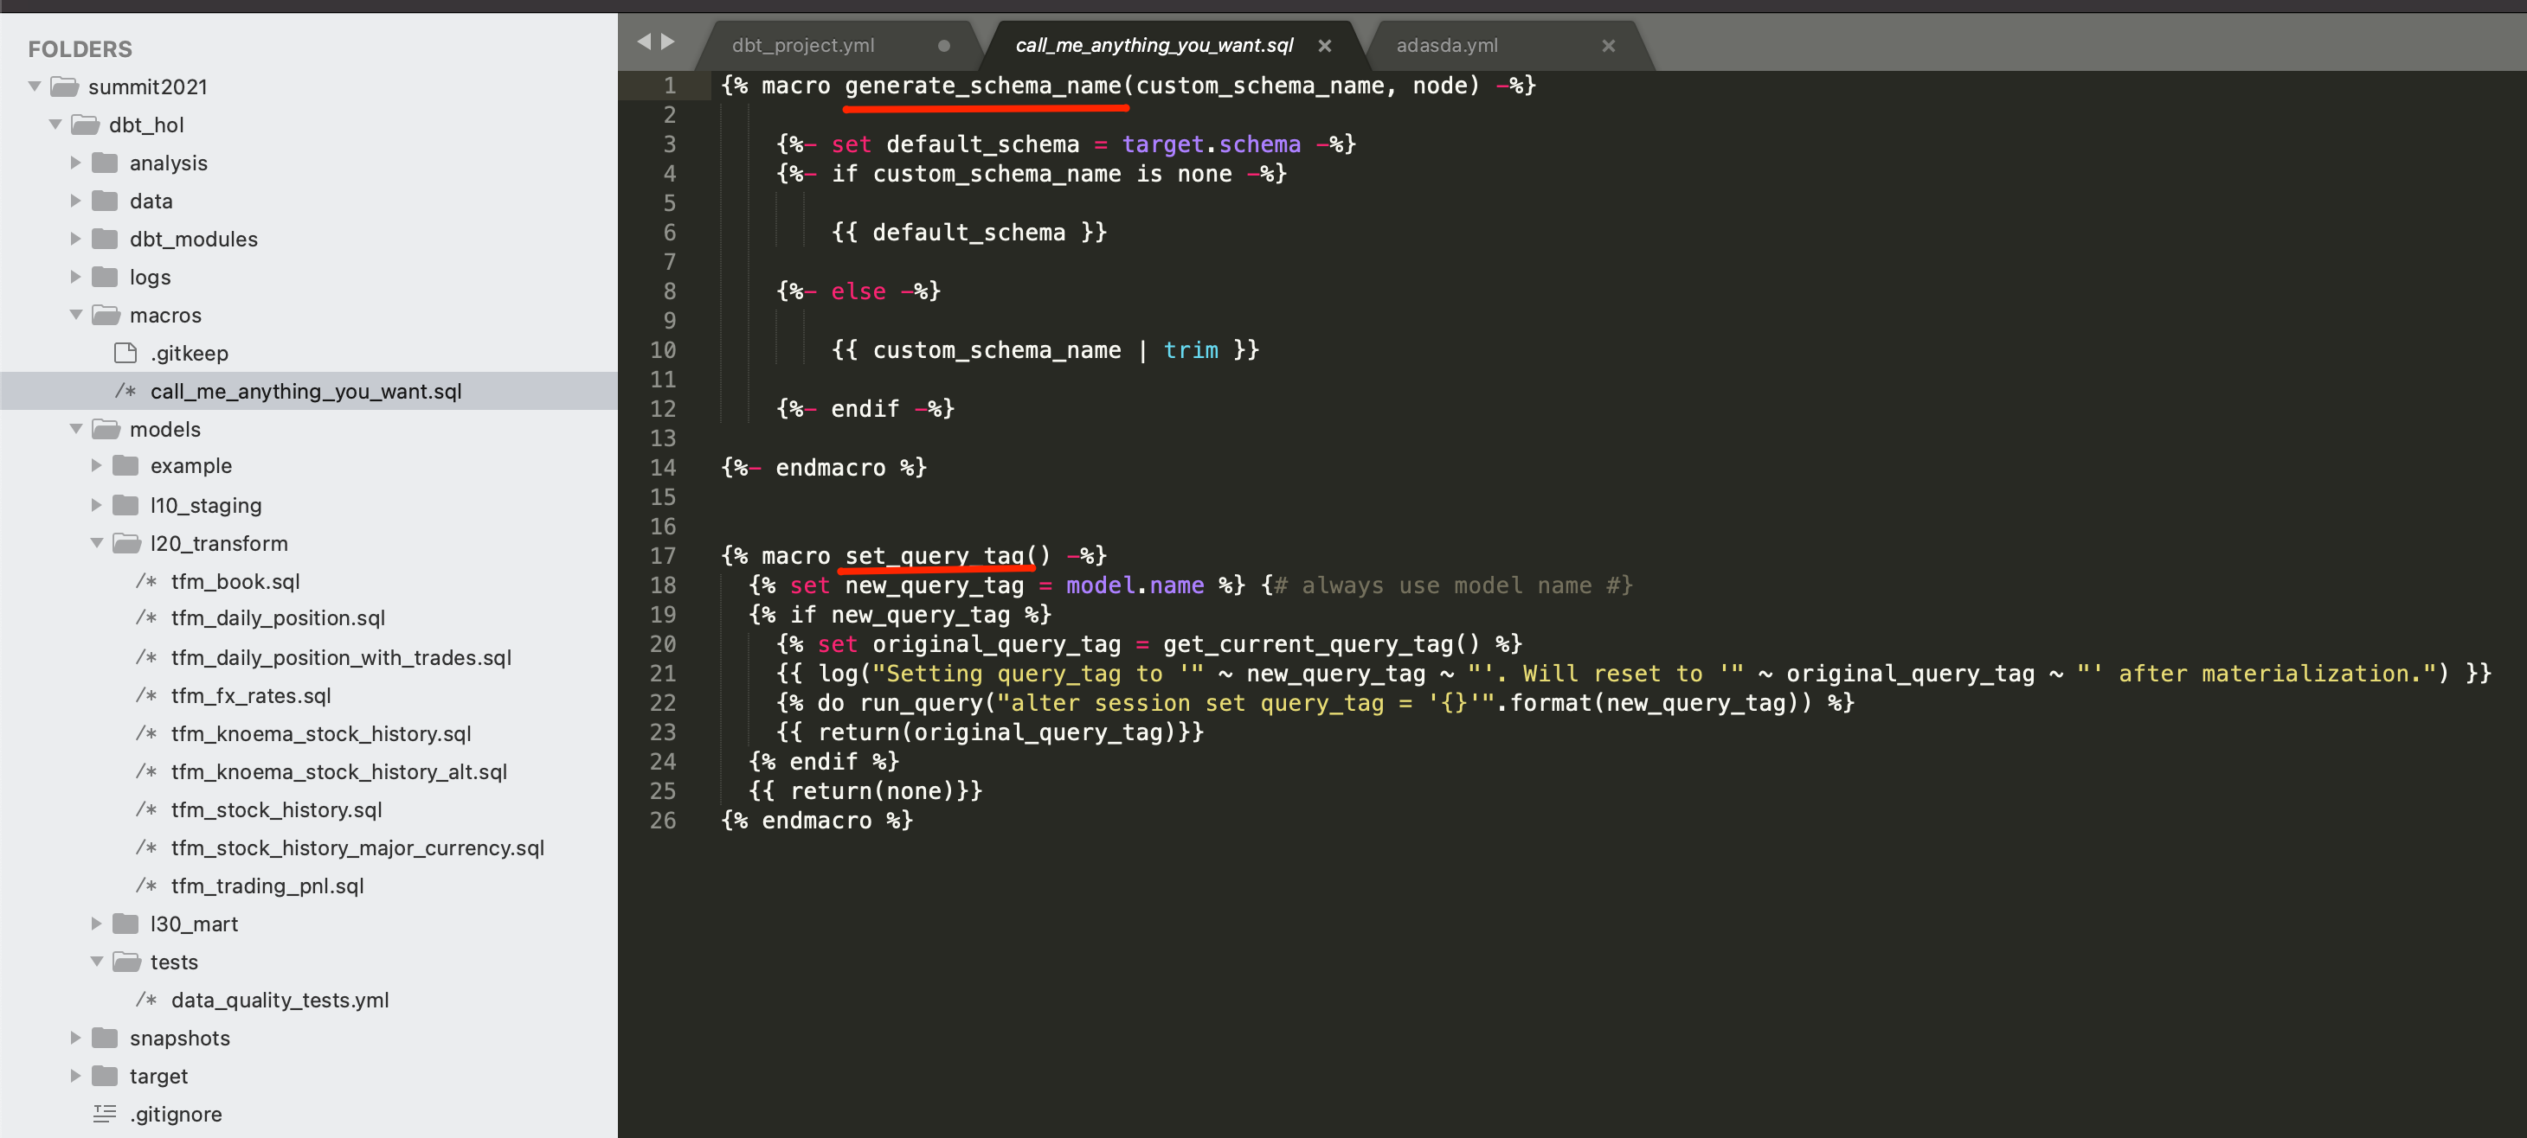Collapse the tests folder
Viewport: 2527px width, 1138px height.
point(96,962)
